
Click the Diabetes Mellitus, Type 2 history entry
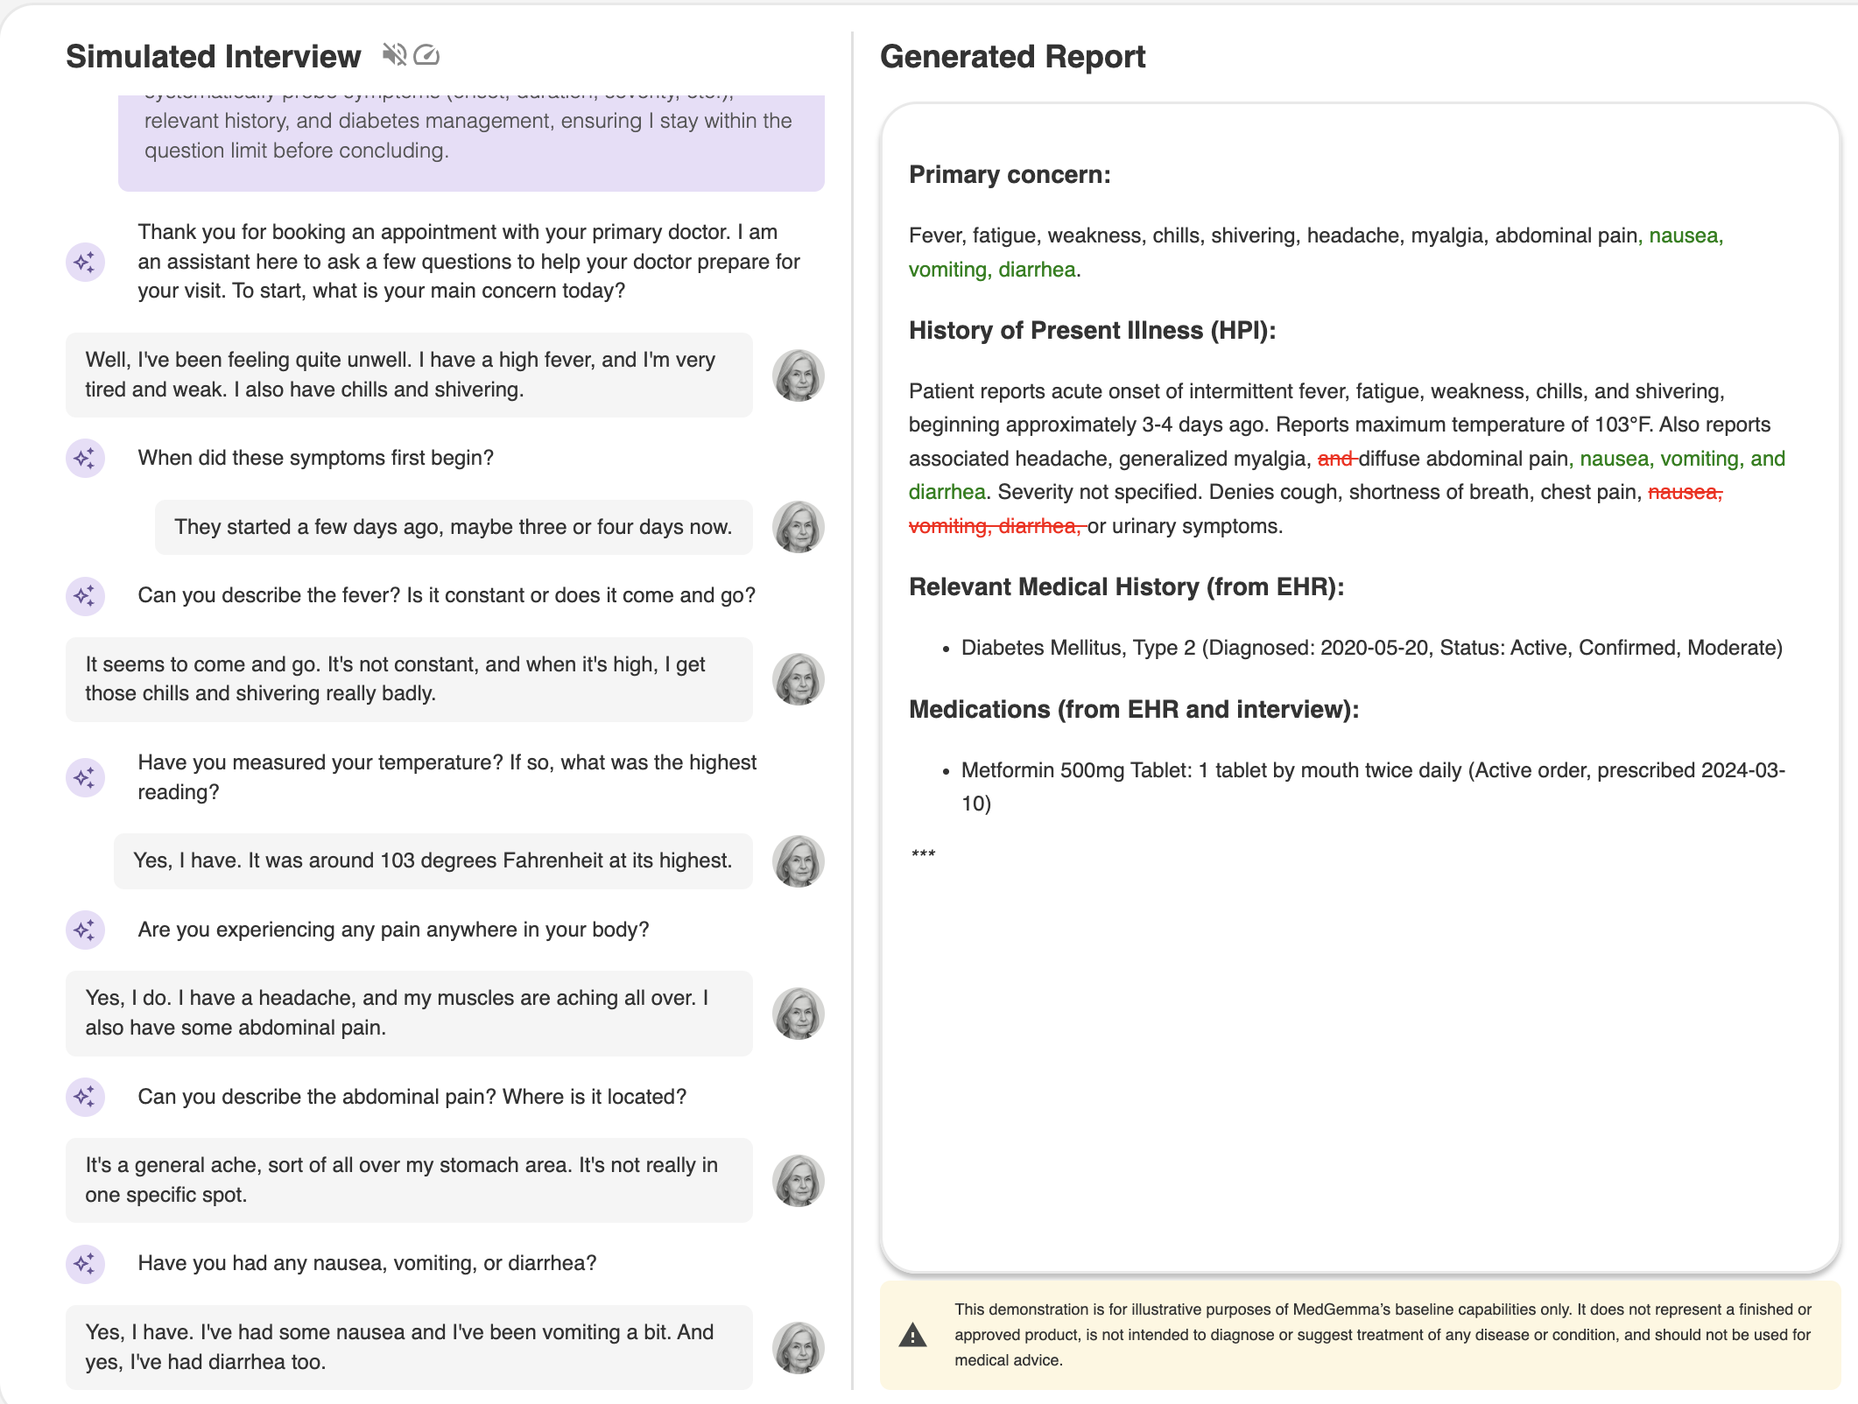(1371, 648)
